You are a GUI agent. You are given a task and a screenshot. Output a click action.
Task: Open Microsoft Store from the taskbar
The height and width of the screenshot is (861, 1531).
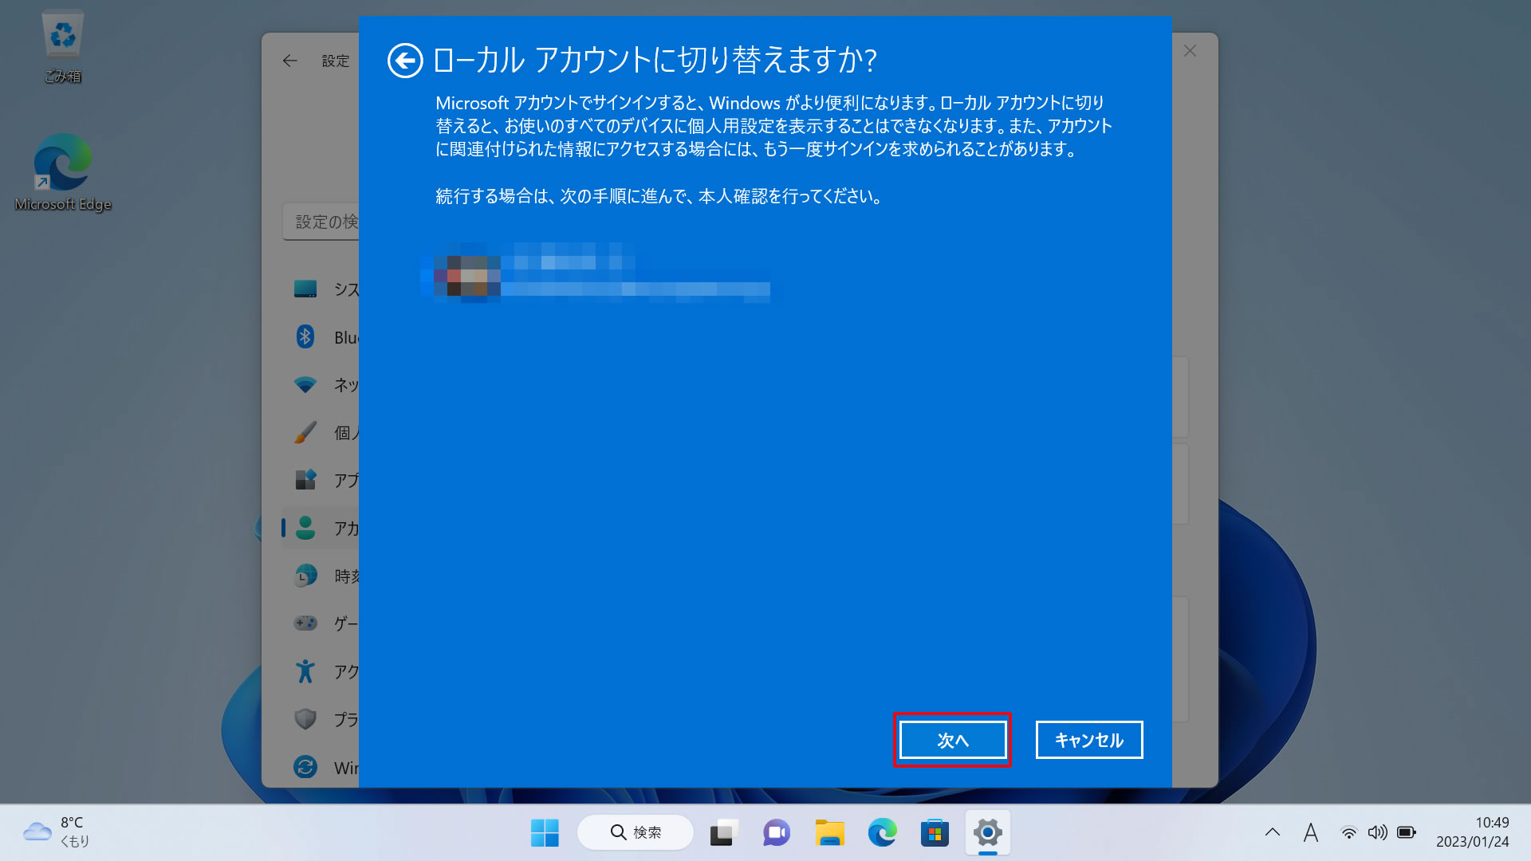(935, 833)
